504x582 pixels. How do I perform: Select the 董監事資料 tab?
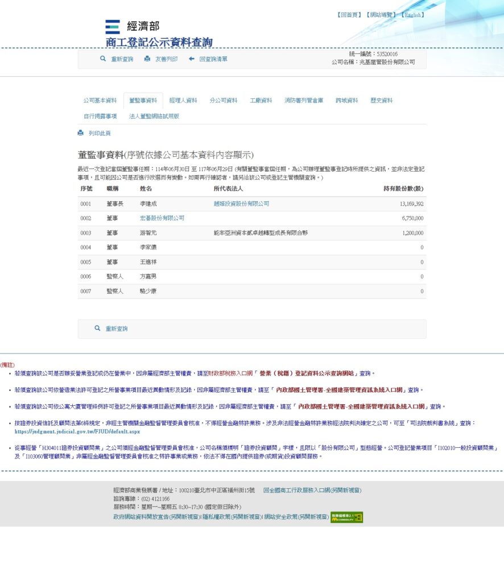tap(143, 100)
